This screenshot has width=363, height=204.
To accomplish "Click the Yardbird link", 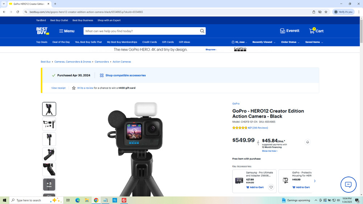I will [41, 20].
